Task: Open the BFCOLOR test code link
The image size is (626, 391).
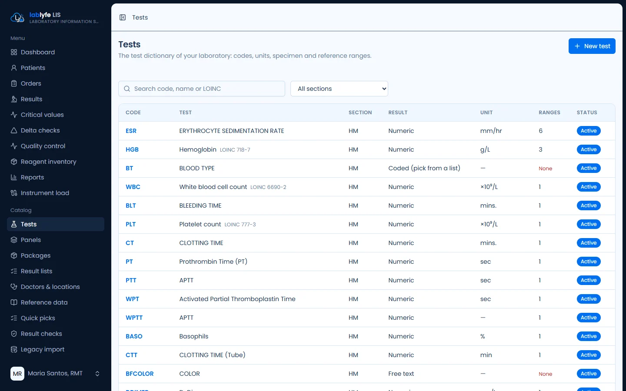Action: (140, 374)
